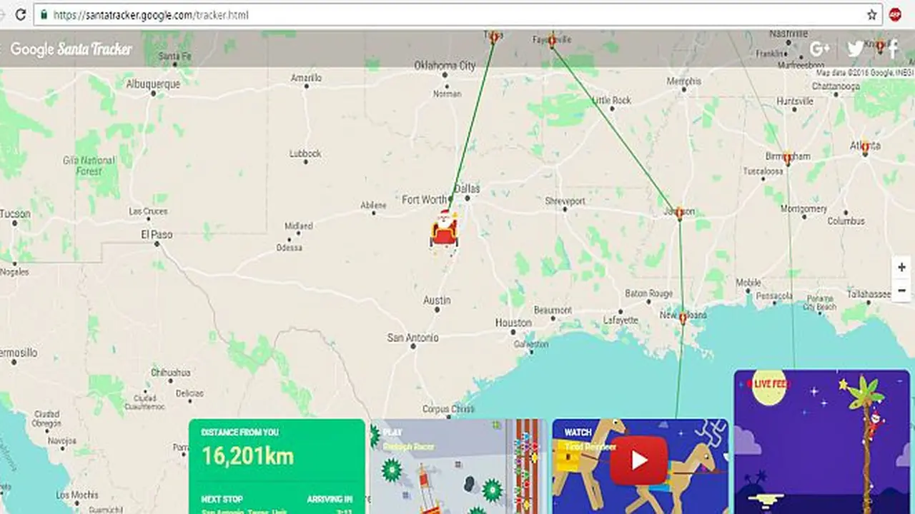This screenshot has width=915, height=514.
Task: Focus the santatracker.google.com address bar
Action: pyautogui.click(x=457, y=14)
